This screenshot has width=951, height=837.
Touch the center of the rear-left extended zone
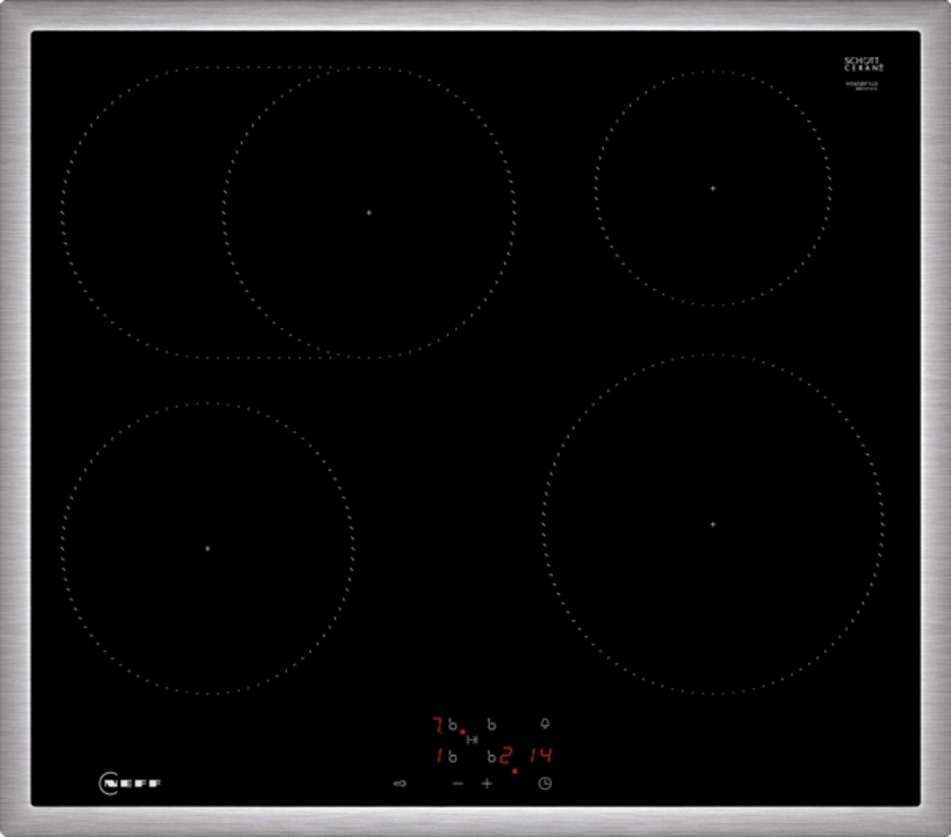(369, 213)
